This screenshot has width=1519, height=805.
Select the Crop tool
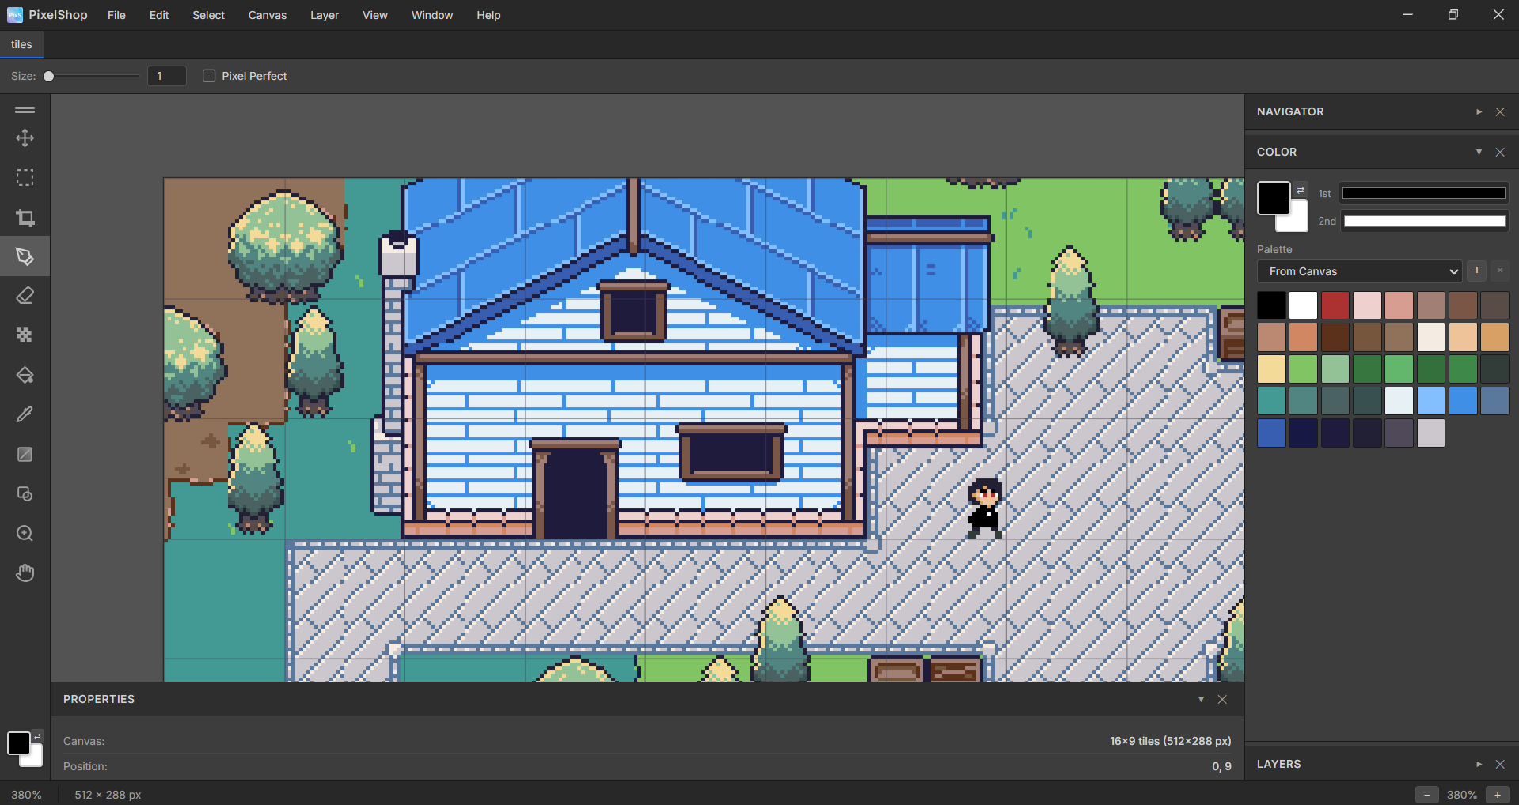(x=25, y=217)
